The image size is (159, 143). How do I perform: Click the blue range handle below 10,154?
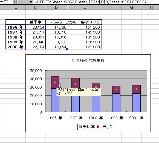click(67, 49)
